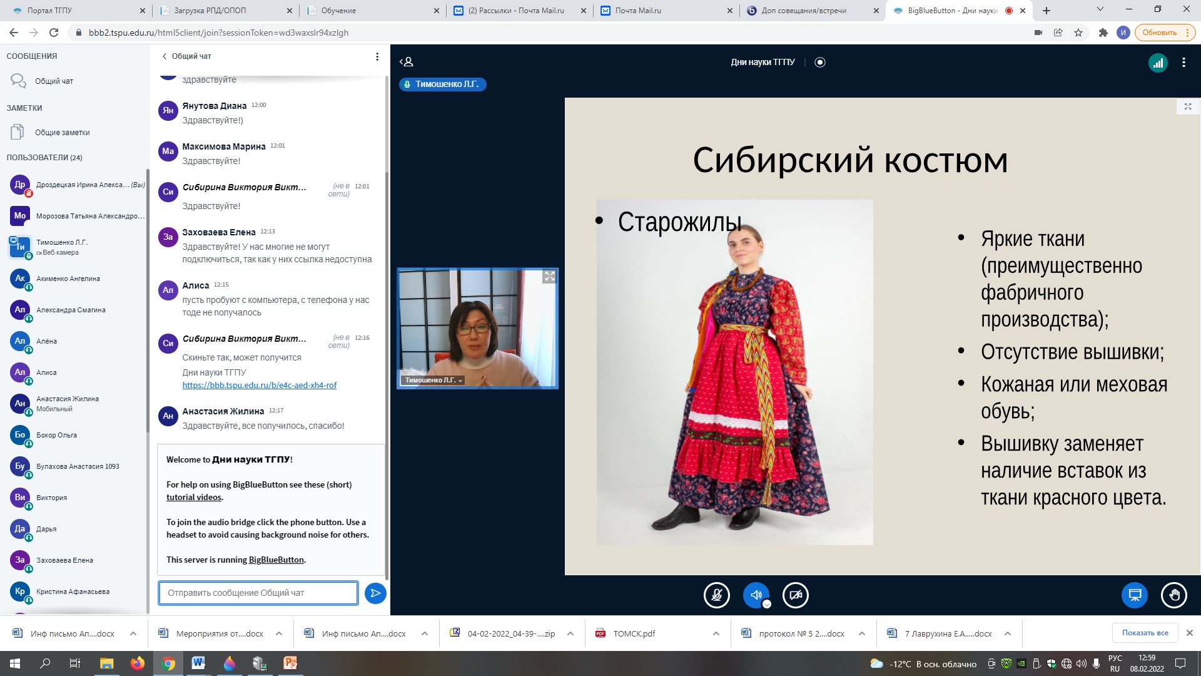Open chat options three-dot menu
The image size is (1201, 676).
pos(377,56)
